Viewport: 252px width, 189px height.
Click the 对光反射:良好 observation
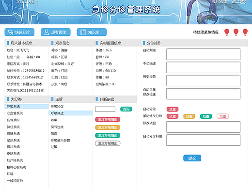(63, 64)
